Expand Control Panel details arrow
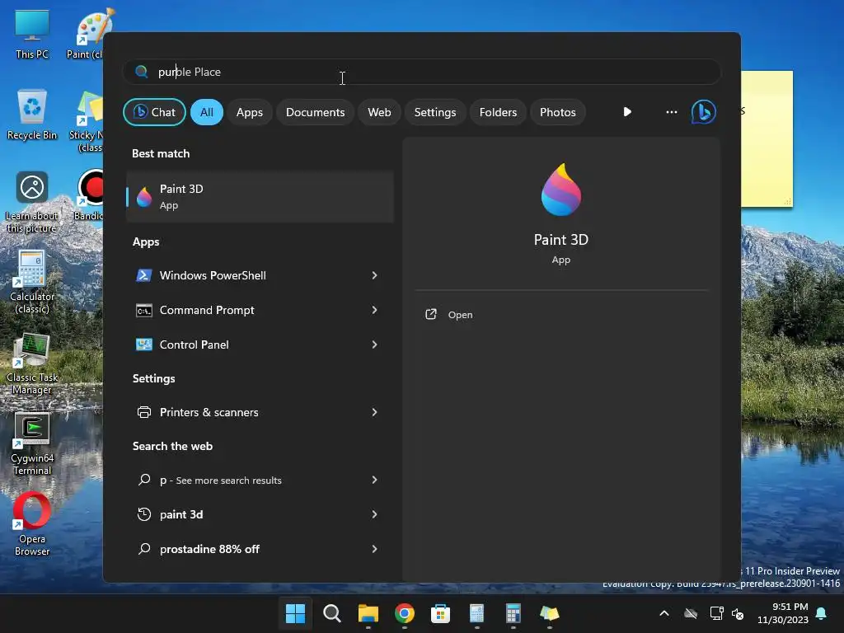The width and height of the screenshot is (844, 633). (375, 345)
